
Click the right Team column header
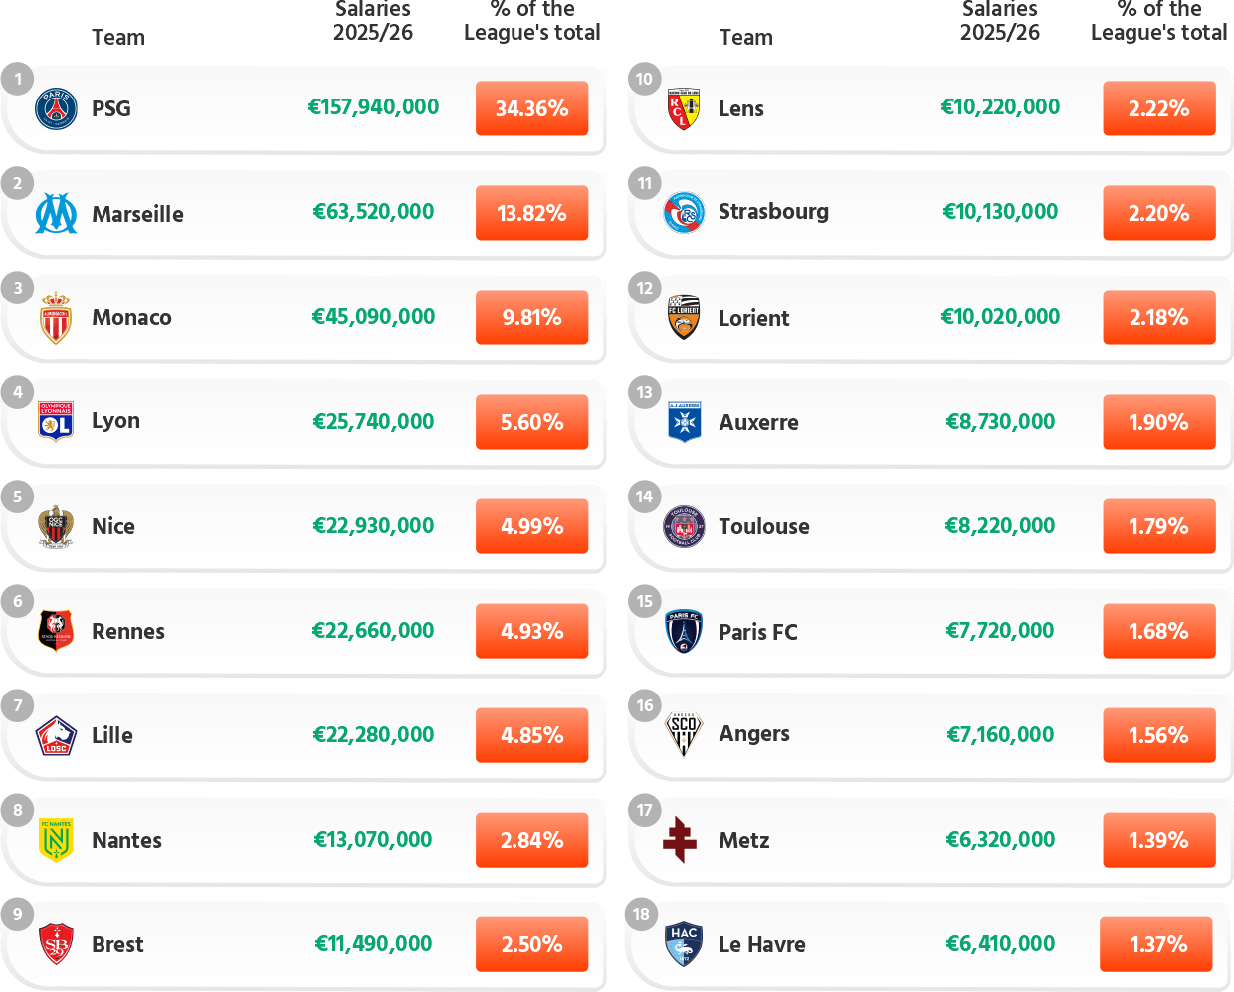745,38
